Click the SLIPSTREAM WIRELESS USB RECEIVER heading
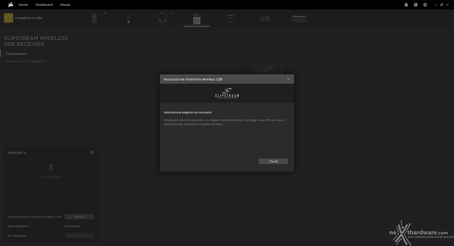454x246 pixels. click(x=36, y=41)
